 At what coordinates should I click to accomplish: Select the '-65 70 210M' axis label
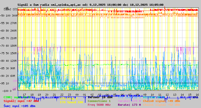[x=8, y=38]
